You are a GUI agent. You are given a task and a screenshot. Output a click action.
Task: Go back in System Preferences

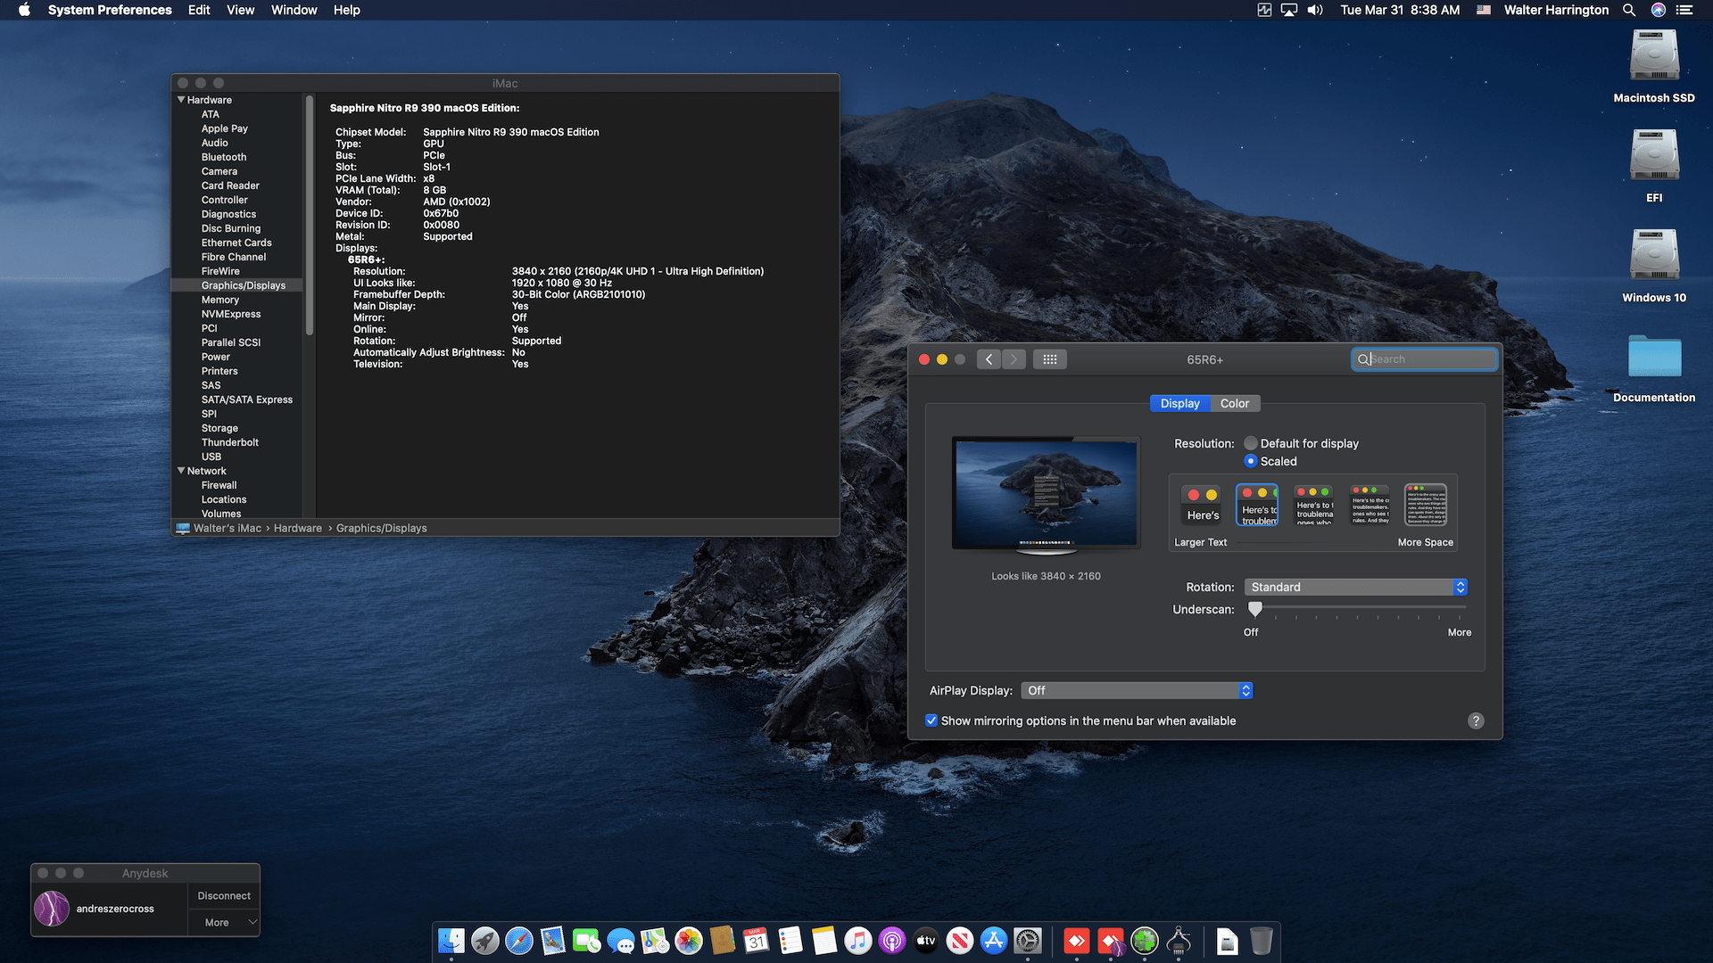(x=989, y=359)
